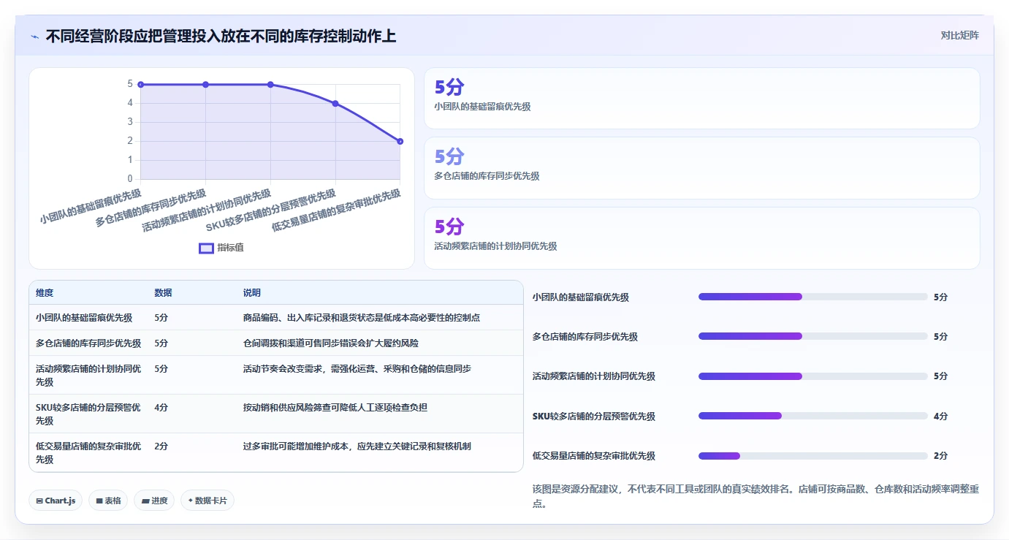Click the title 不同经营阶段应把管理投入放在不同的库存控制动作上

(221, 36)
